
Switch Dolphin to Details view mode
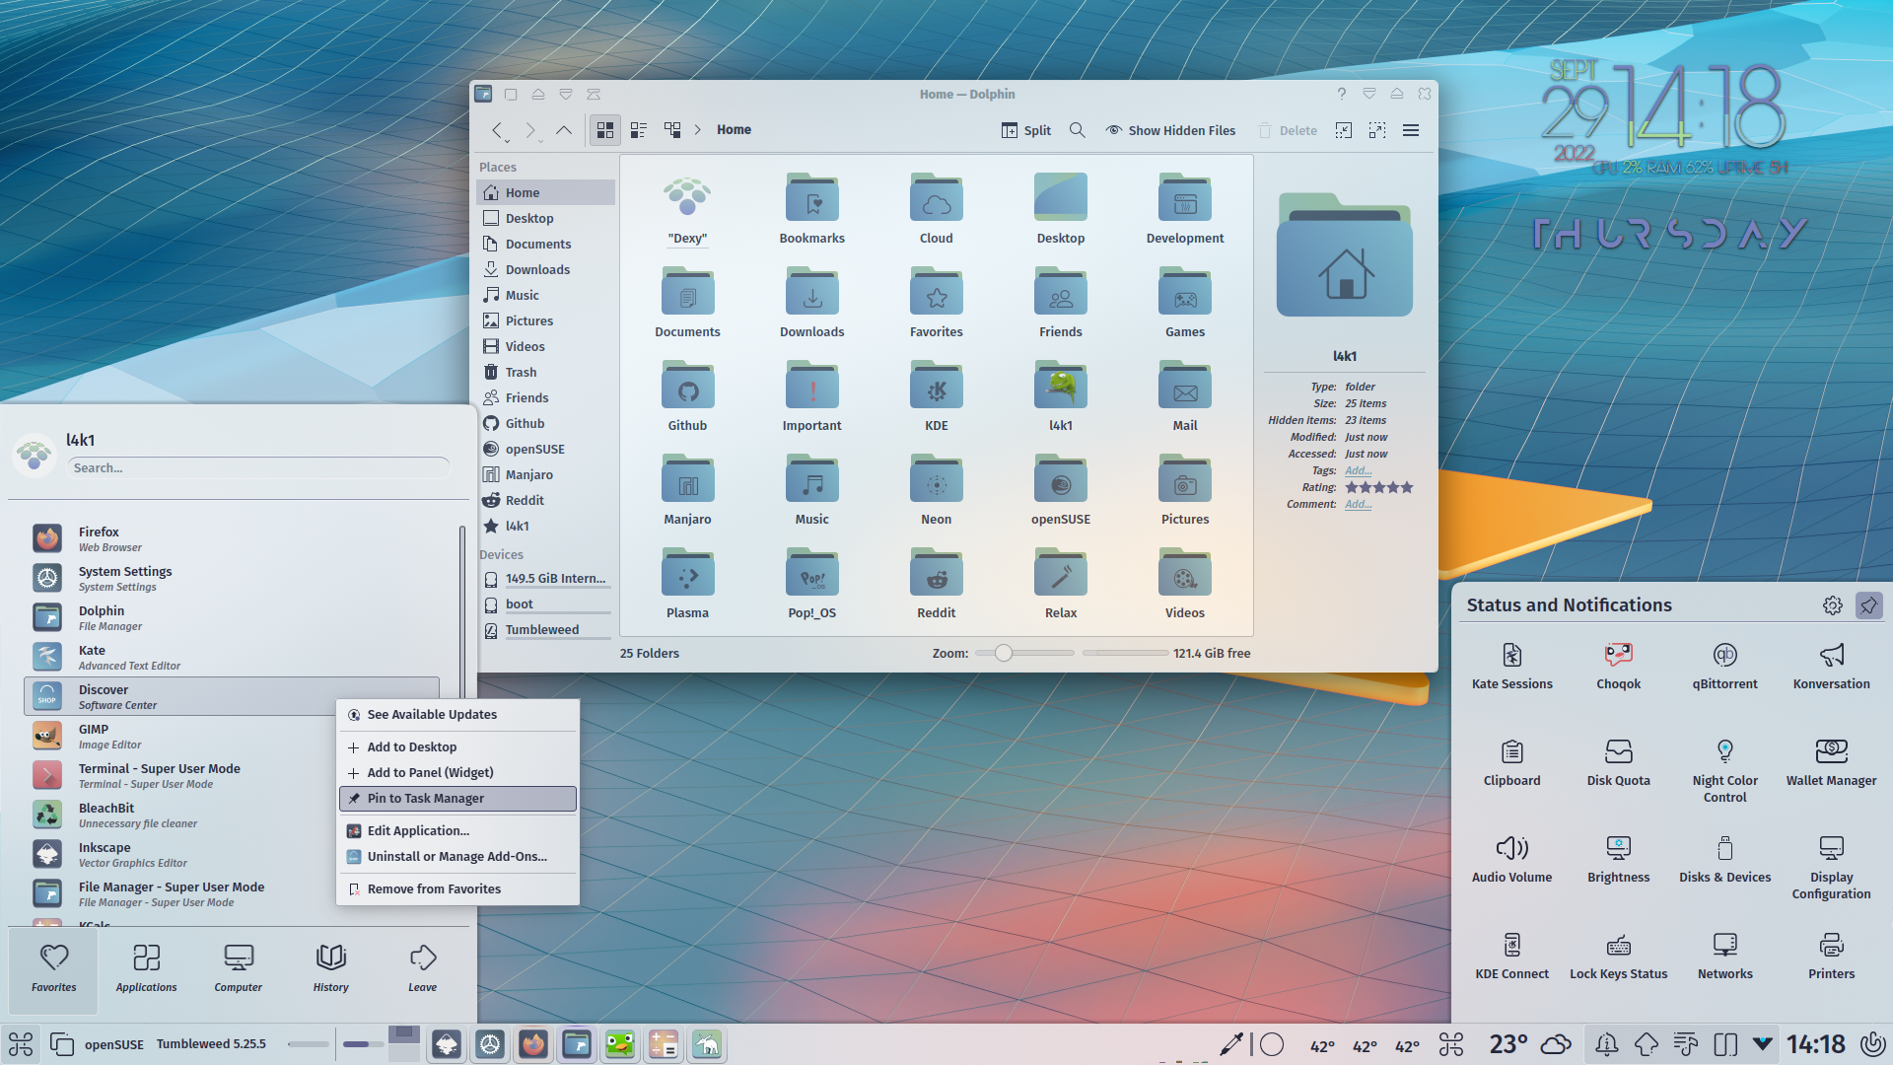[x=672, y=130]
